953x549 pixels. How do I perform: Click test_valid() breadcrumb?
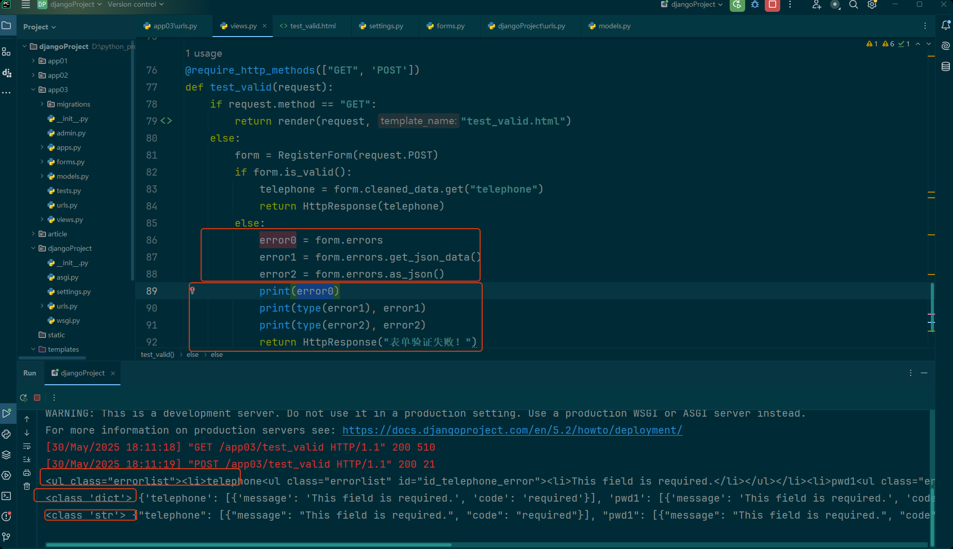(158, 355)
